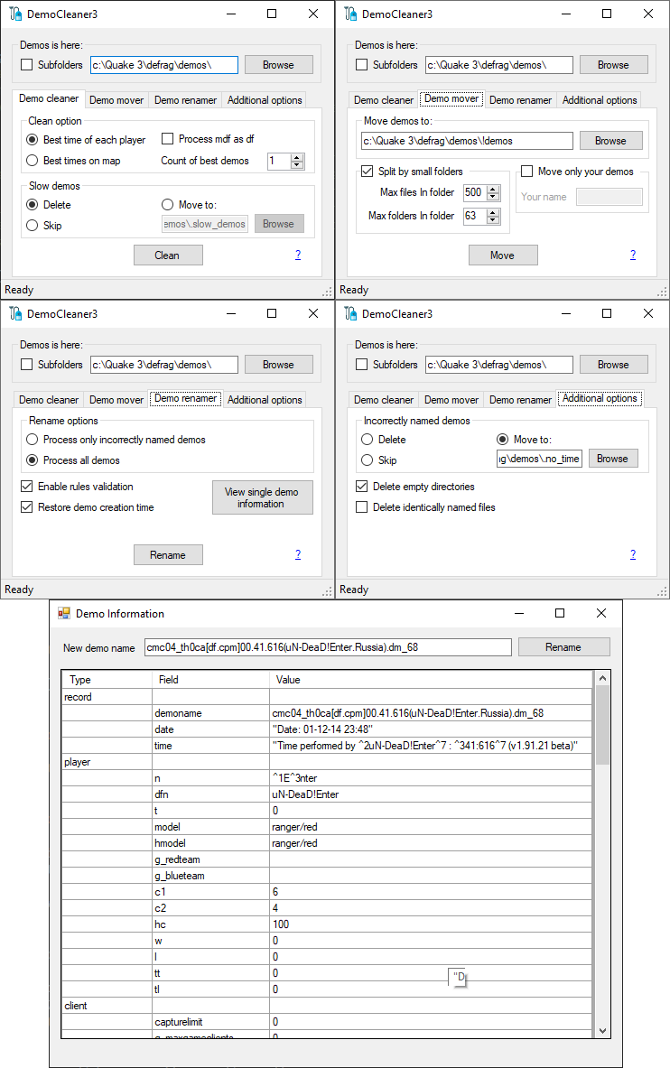This screenshot has height=1068, width=670.
Task: Toggle Enable rules validation checkbox
Action: click(x=26, y=487)
